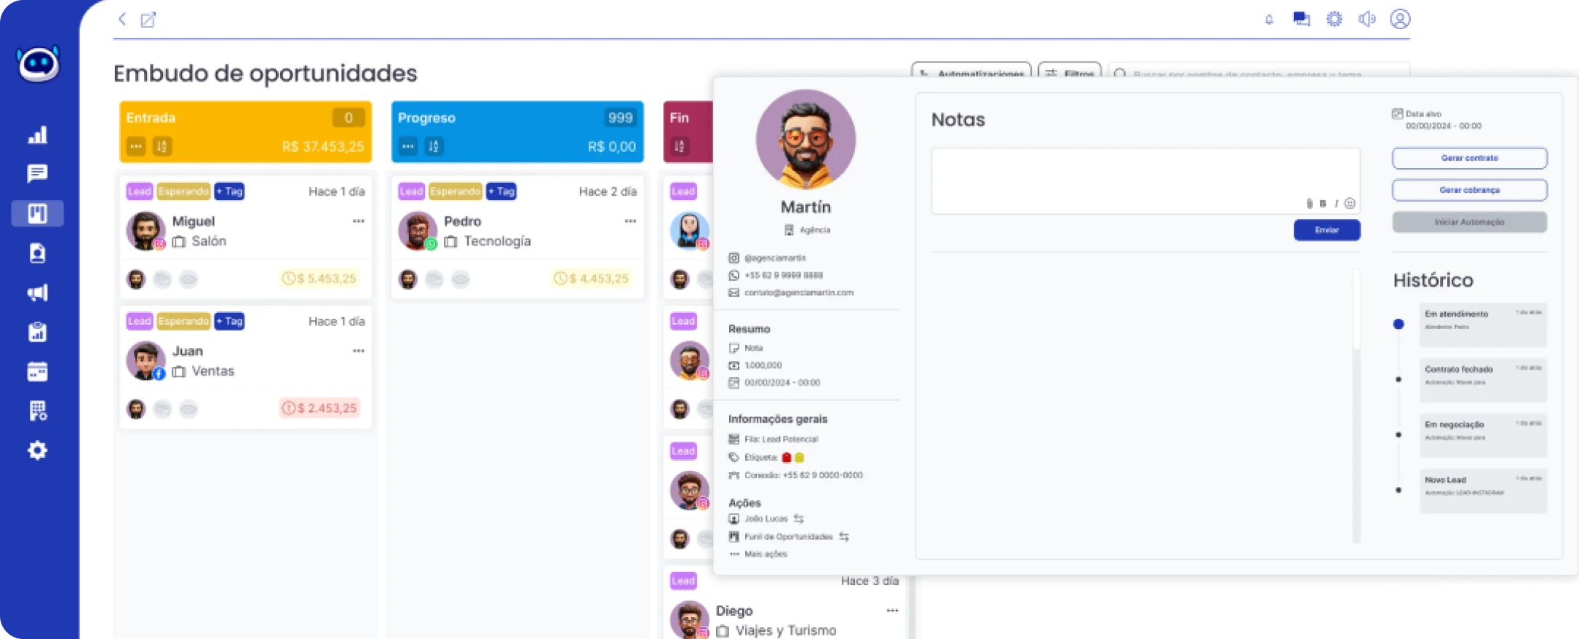Open the Entrada column options menu
This screenshot has width=1579, height=639.
pos(136,146)
